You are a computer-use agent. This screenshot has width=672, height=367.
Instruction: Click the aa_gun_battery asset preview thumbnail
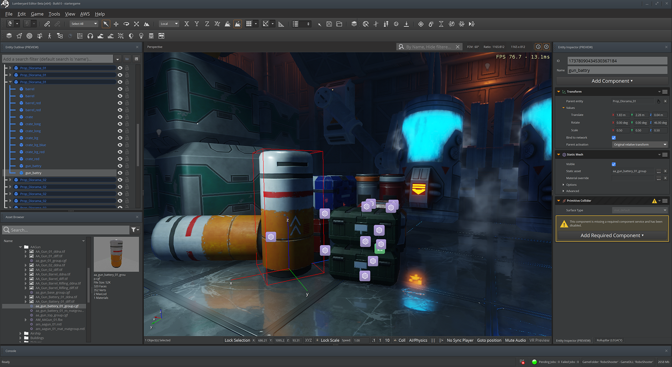pyautogui.click(x=116, y=254)
